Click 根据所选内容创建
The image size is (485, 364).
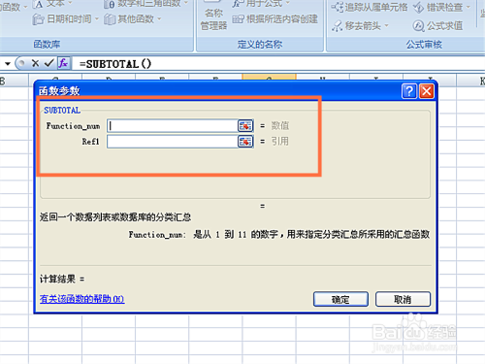pos(275,19)
